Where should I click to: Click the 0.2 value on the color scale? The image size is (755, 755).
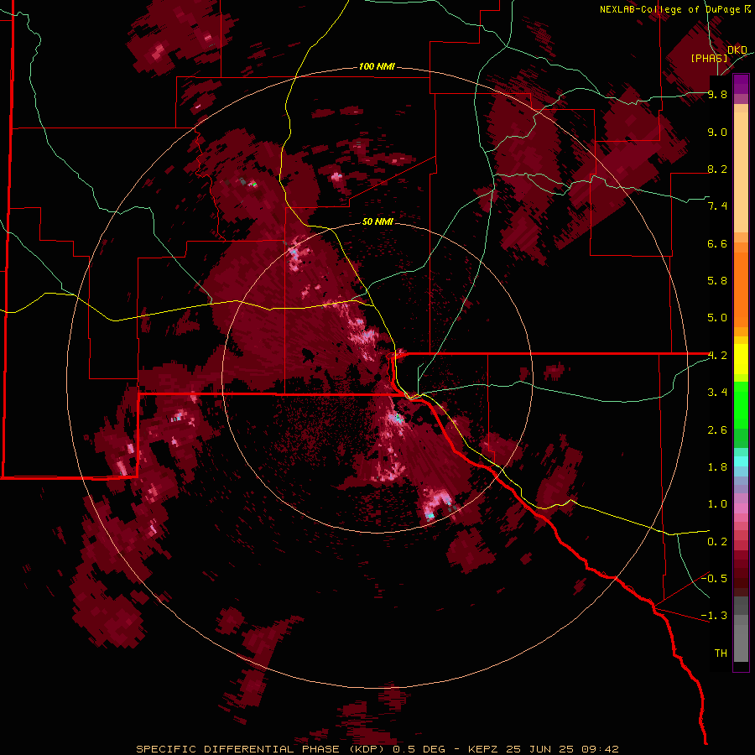pyautogui.click(x=717, y=542)
